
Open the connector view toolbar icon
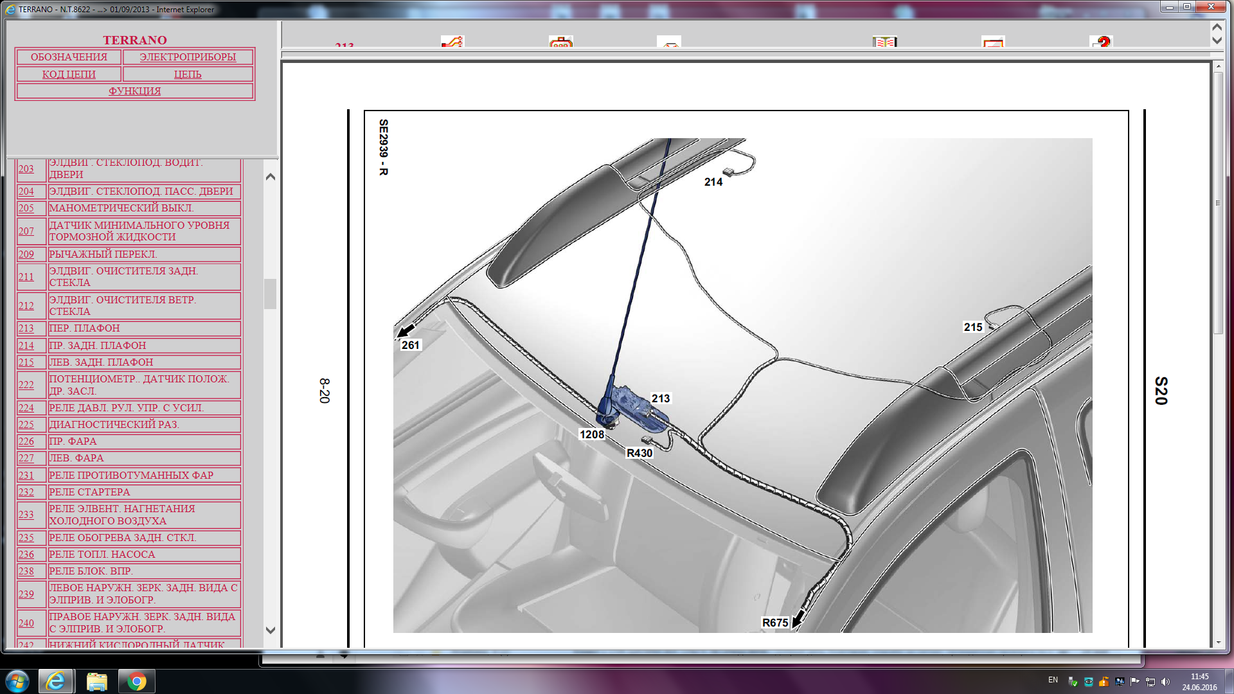tap(561, 42)
